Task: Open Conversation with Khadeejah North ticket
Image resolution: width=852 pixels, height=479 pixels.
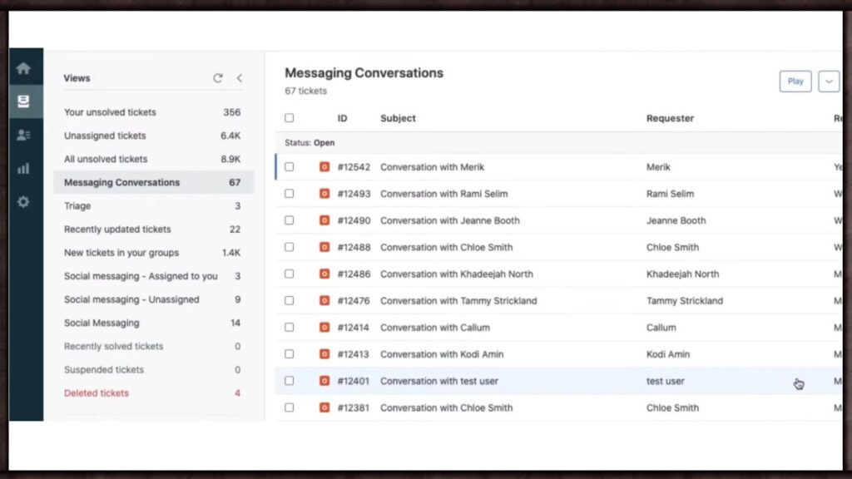Action: pos(457,274)
